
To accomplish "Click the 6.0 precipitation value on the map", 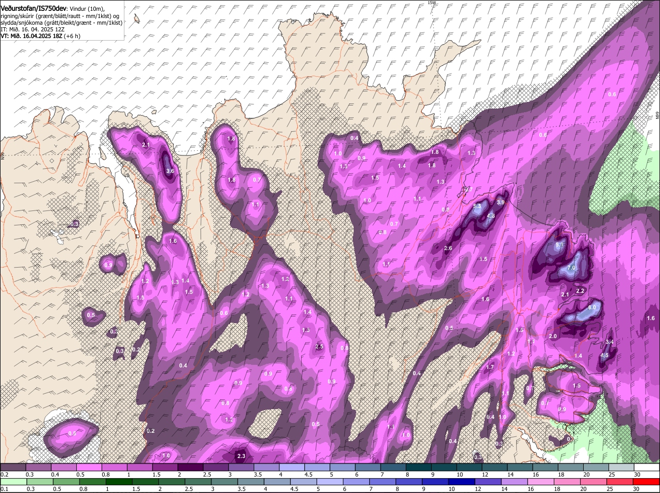I will 592,307.
